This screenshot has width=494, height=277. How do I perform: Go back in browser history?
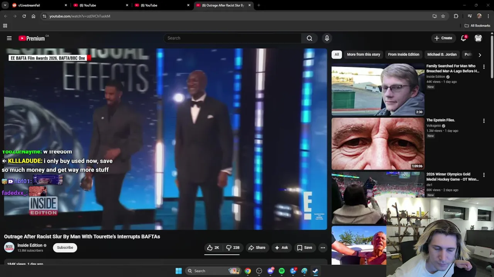(x=5, y=16)
